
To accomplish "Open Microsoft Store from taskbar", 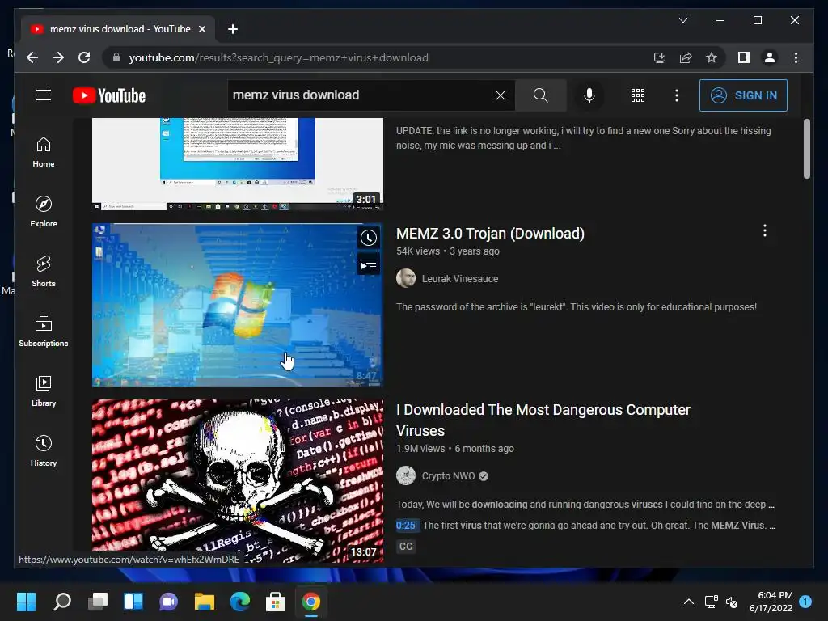I will pyautogui.click(x=275, y=602).
